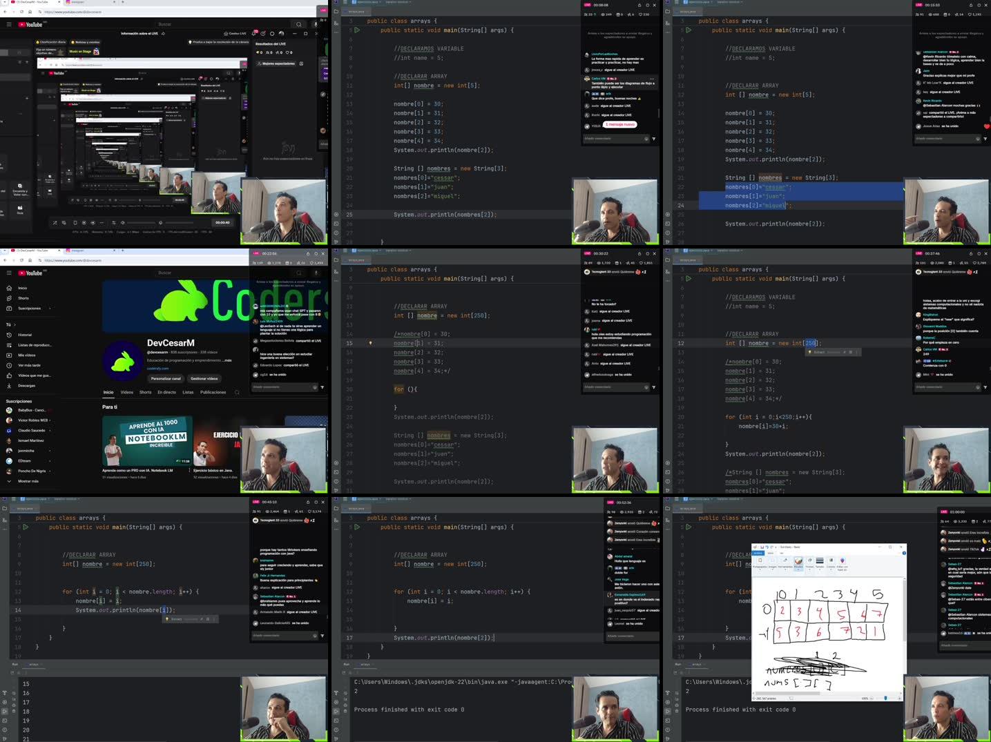Open Editar con Paint 3D in Paint

coord(842,563)
